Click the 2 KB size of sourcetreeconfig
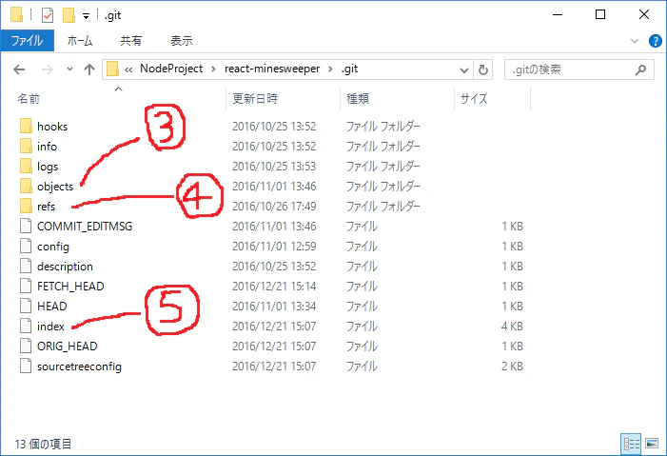Viewport: 667px width, 456px height. pyautogui.click(x=512, y=367)
